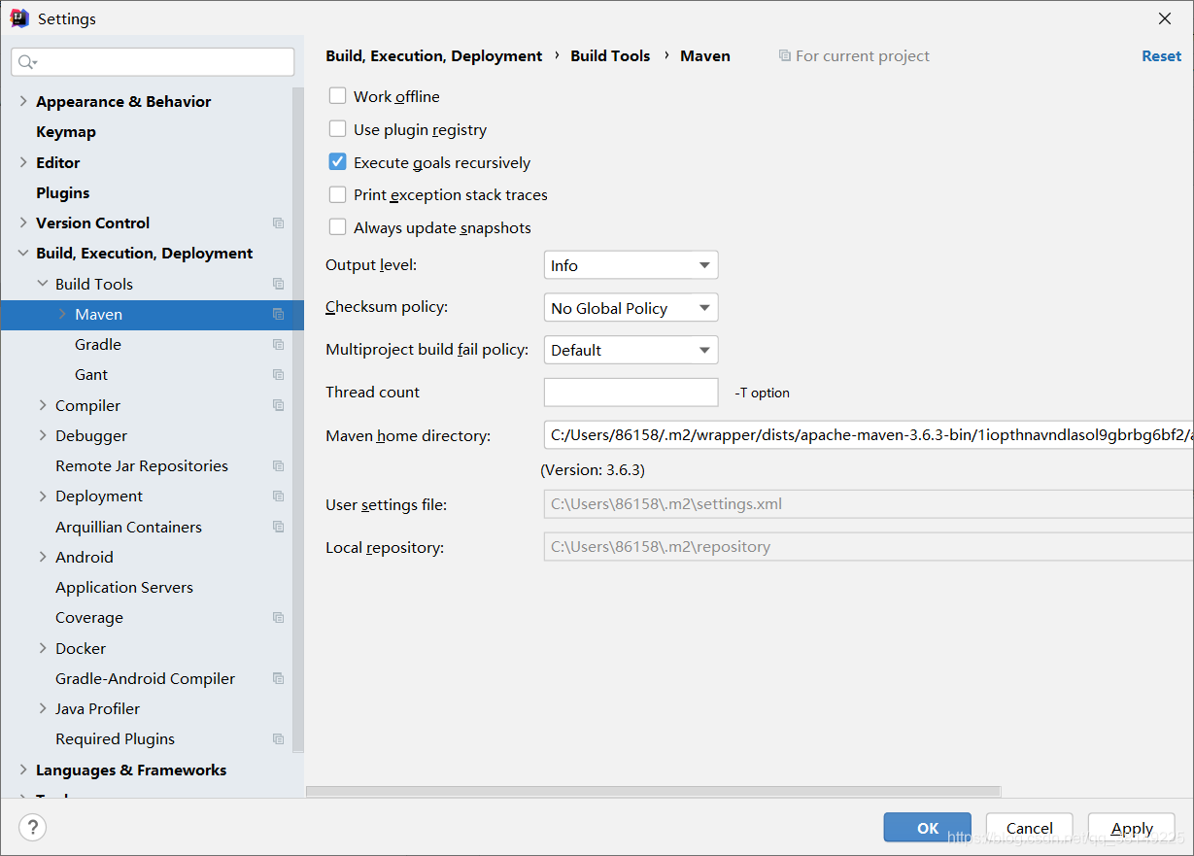1194x856 pixels.
Task: Click per-project icon next to Gradle
Action: (279, 344)
